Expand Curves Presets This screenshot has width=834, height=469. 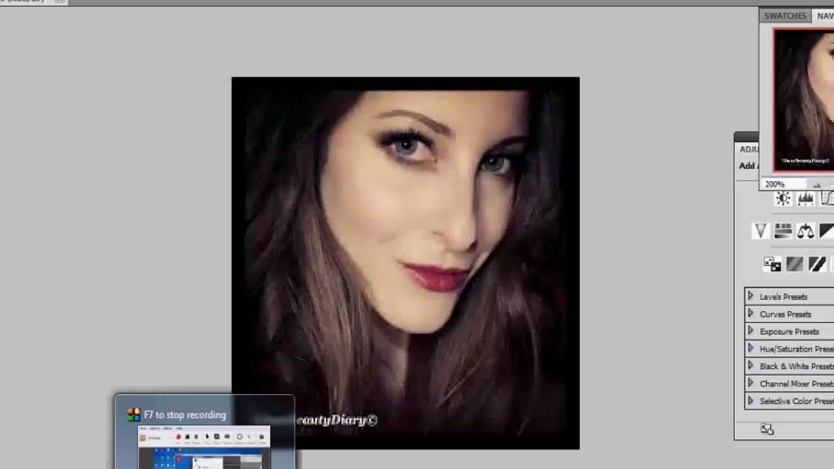pyautogui.click(x=751, y=314)
